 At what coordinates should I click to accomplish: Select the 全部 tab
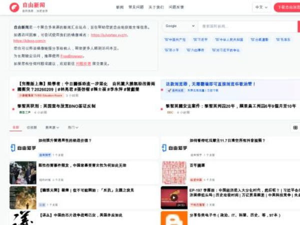(x=15, y=127)
